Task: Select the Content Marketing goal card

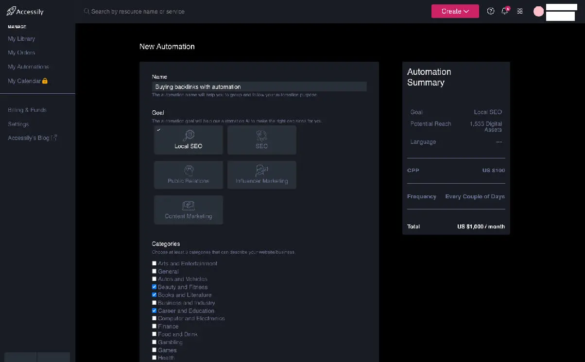Action: coord(189,210)
